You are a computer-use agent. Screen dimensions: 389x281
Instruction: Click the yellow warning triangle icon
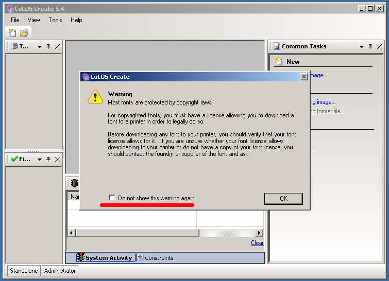(95, 97)
